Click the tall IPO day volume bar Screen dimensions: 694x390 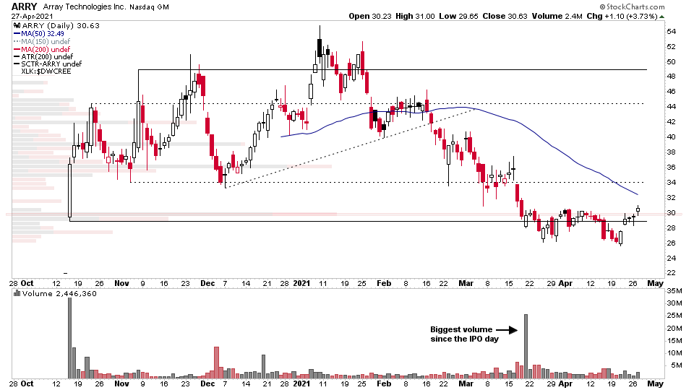point(69,338)
